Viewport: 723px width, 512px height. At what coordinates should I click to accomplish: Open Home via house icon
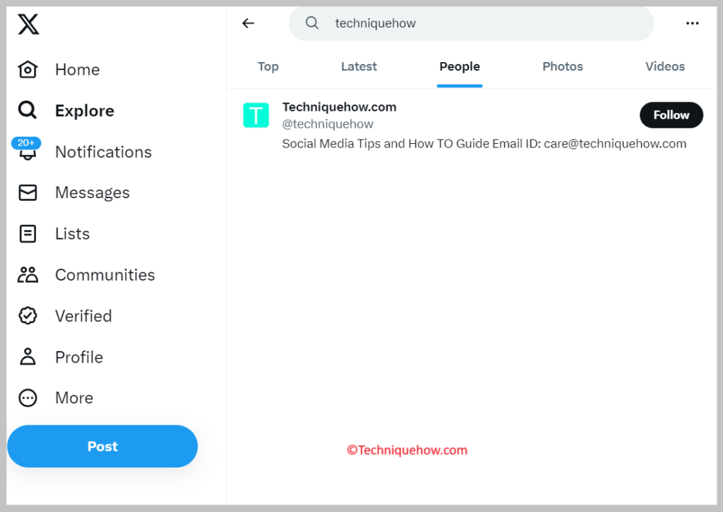[x=28, y=70]
